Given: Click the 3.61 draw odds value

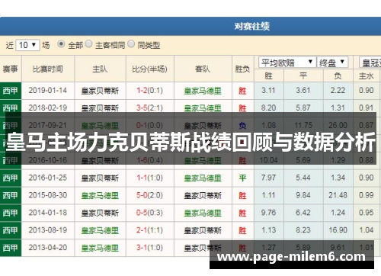Looking at the screenshot, I should (303, 91).
